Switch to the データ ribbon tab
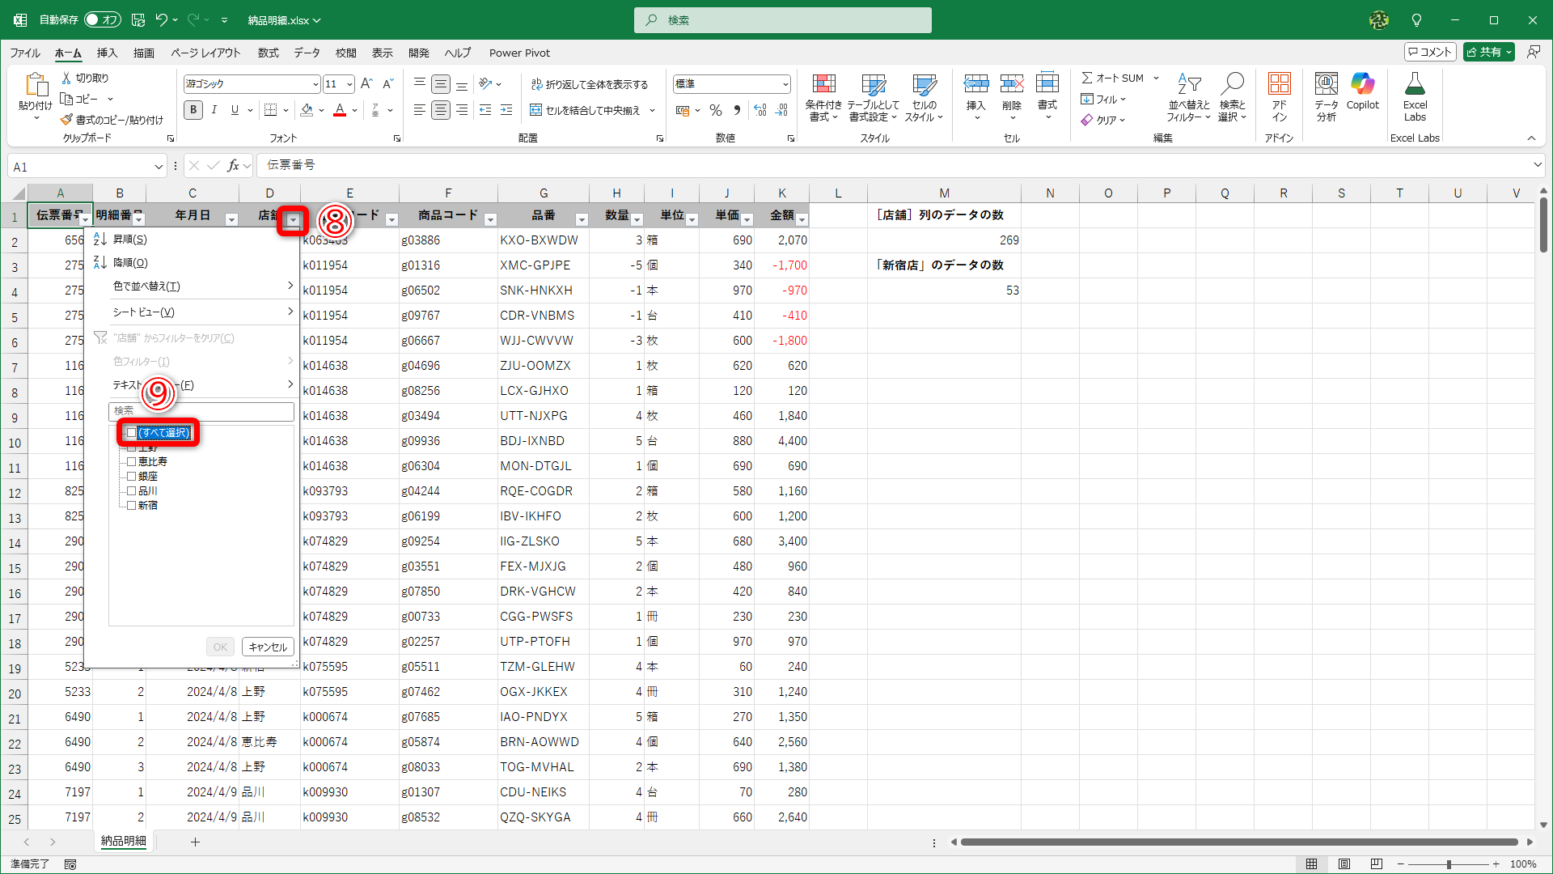This screenshot has height=874, width=1553. click(307, 53)
